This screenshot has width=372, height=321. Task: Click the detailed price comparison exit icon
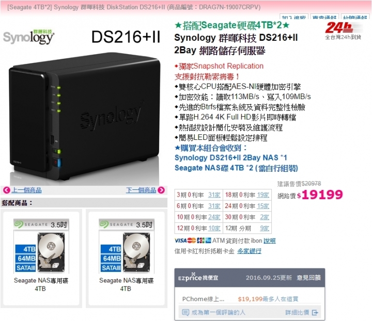tap(315, 313)
